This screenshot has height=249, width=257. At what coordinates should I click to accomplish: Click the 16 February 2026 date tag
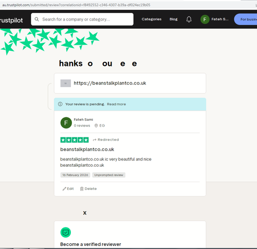[x=75, y=175]
